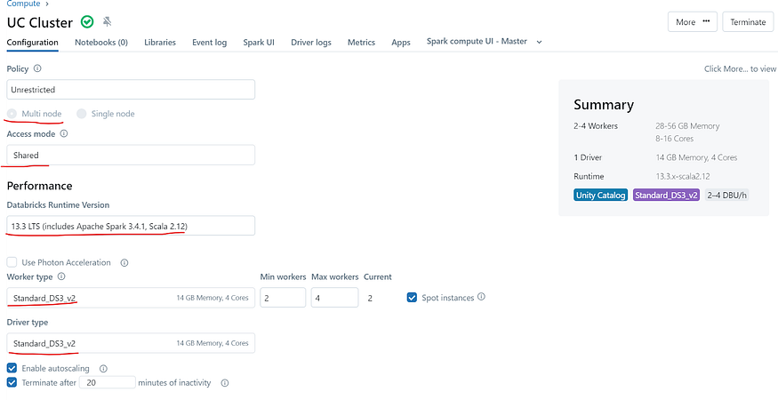This screenshot has width=778, height=400.
Task: Enable the Use Photon Acceleration checkbox
Action: coord(12,262)
